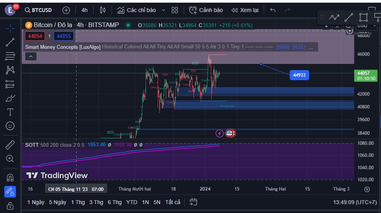Undo the last chart action

[x=273, y=10]
